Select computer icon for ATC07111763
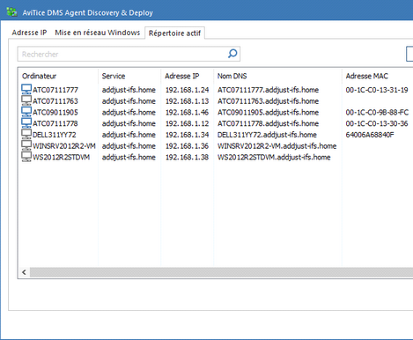The height and width of the screenshot is (340, 413). pyautogui.click(x=26, y=100)
